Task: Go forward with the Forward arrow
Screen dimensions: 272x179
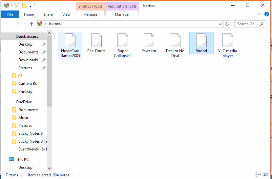Action: point(17,24)
